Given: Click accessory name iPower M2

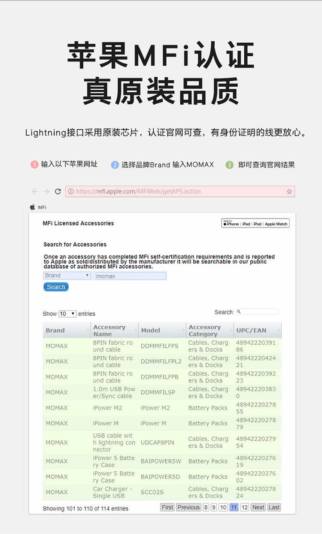Looking at the screenshot, I should point(107,408).
